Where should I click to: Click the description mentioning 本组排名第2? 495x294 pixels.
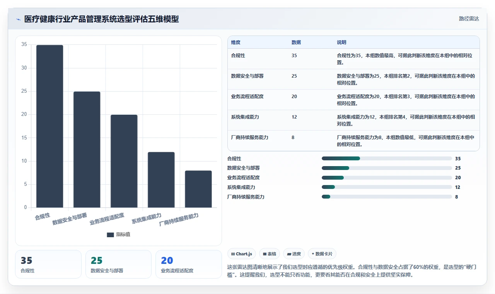[x=406, y=79]
